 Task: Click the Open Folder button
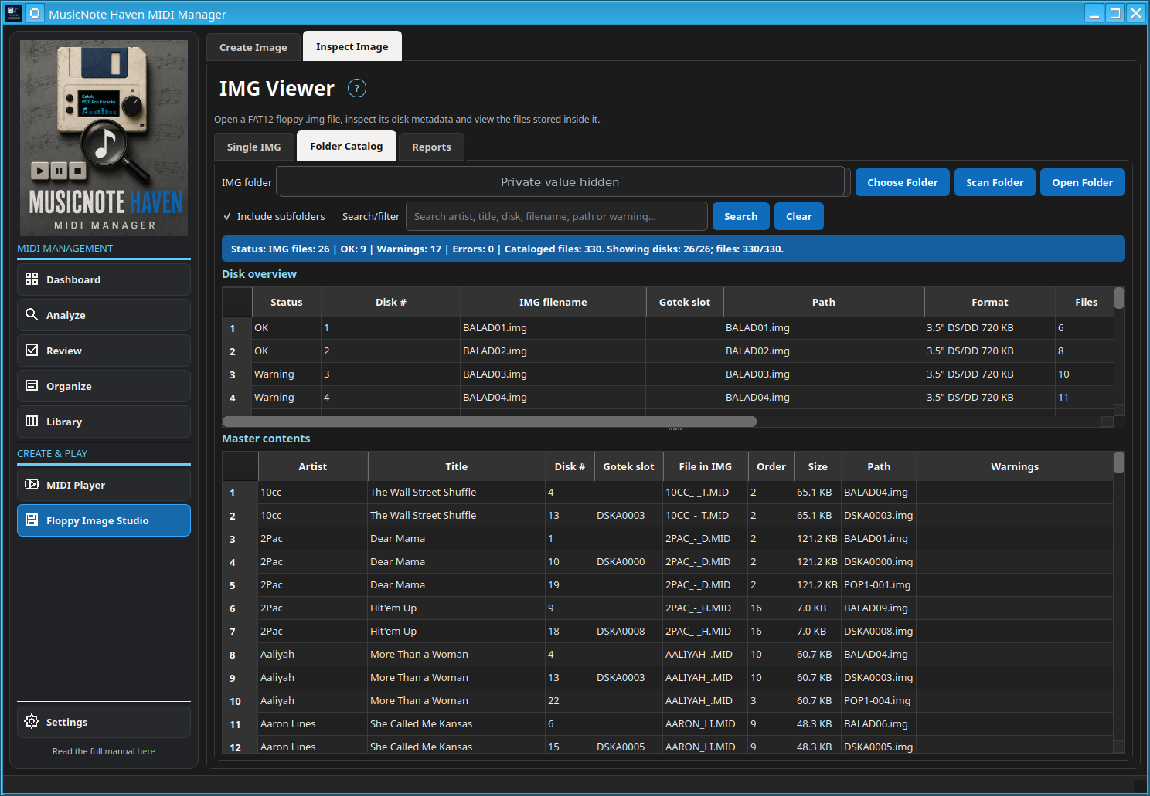coord(1083,182)
